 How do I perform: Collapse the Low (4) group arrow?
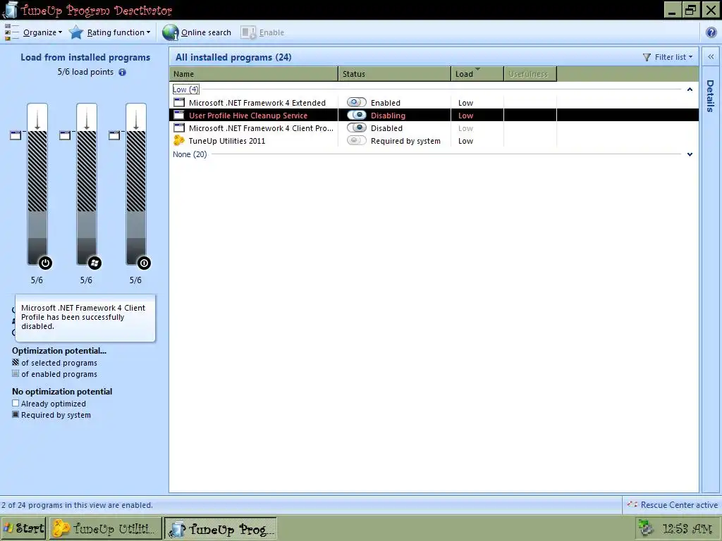tap(690, 89)
